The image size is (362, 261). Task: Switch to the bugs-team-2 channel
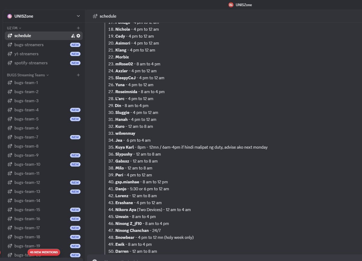pyautogui.click(x=44, y=92)
